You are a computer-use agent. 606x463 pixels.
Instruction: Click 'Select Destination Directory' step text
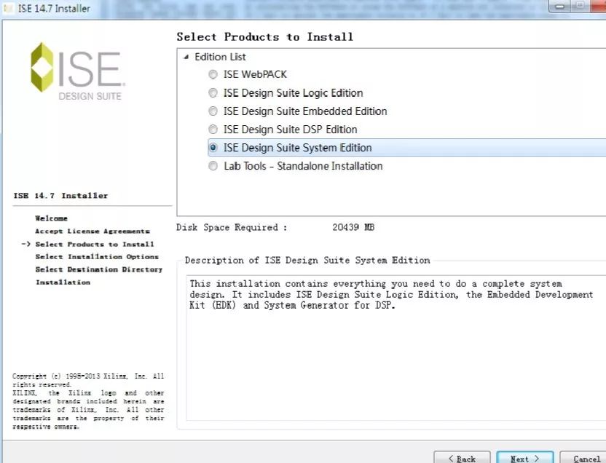(99, 269)
